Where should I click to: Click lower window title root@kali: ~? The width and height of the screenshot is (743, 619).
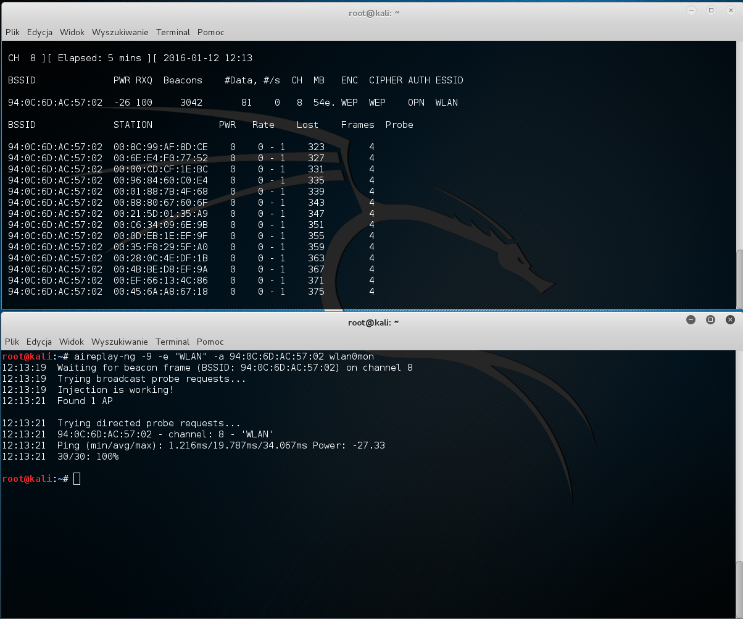pos(373,322)
